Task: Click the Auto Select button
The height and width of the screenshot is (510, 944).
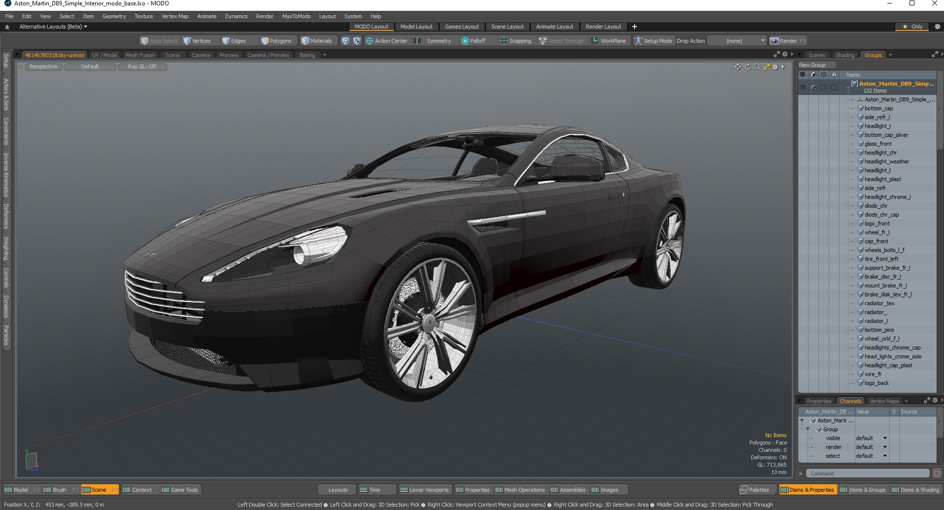Action: [159, 41]
